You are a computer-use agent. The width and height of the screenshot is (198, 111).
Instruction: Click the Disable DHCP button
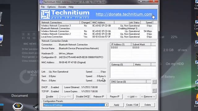(x=83, y=97)
